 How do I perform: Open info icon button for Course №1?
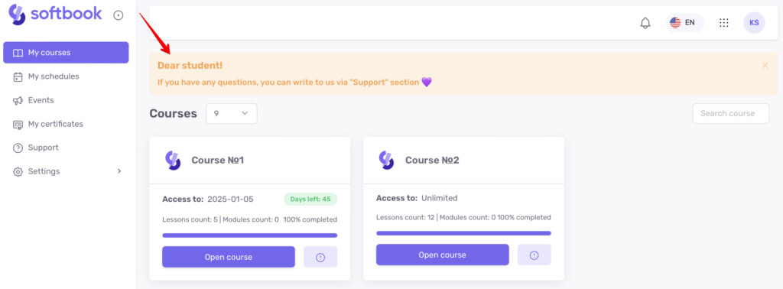320,257
